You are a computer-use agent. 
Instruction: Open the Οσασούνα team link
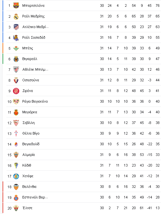pyautogui.click(x=31, y=80)
